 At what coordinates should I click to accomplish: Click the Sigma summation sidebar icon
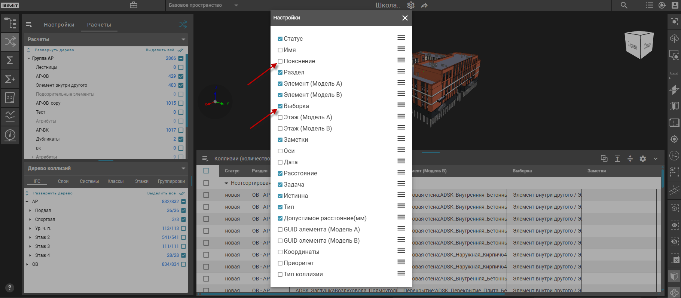tap(10, 60)
